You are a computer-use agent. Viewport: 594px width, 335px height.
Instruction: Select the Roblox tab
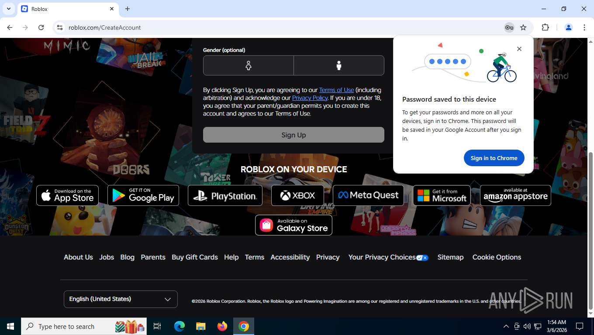point(68,9)
